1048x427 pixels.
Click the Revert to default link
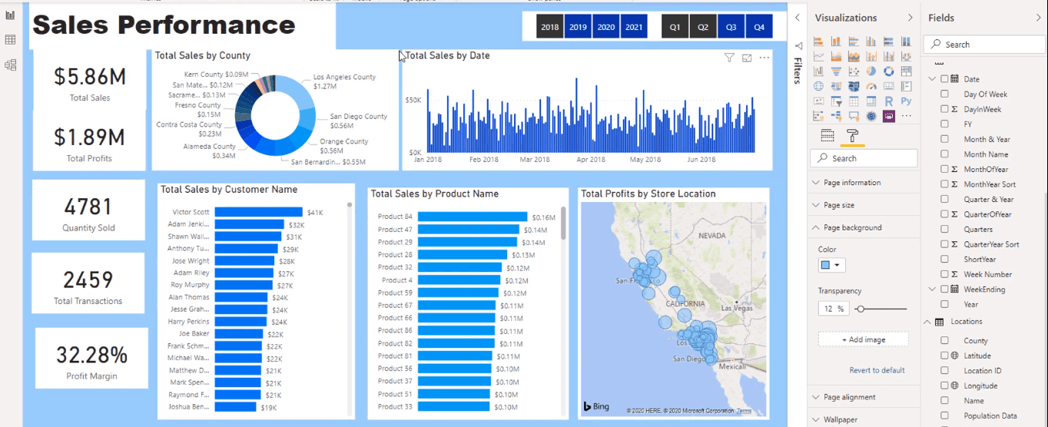[877, 370]
